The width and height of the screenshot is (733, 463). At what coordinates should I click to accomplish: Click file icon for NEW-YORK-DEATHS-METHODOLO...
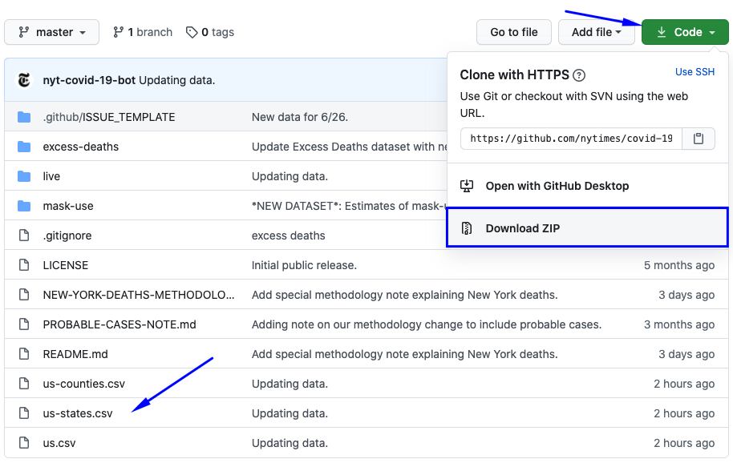24,295
